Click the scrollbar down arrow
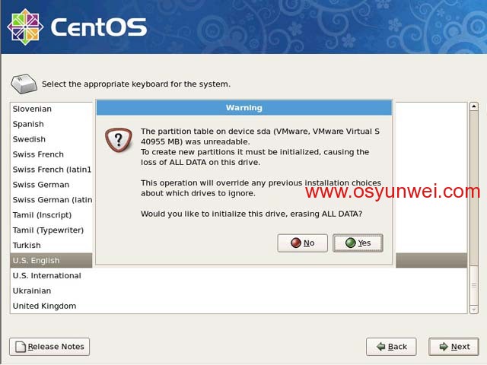This screenshot has width=487, height=365. [x=474, y=309]
